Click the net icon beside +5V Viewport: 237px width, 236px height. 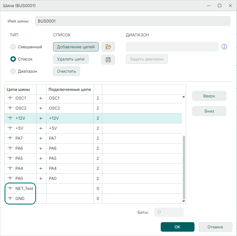pos(11,128)
